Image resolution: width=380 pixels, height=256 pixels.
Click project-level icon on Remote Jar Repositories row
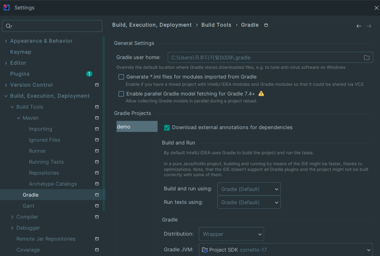97,239
